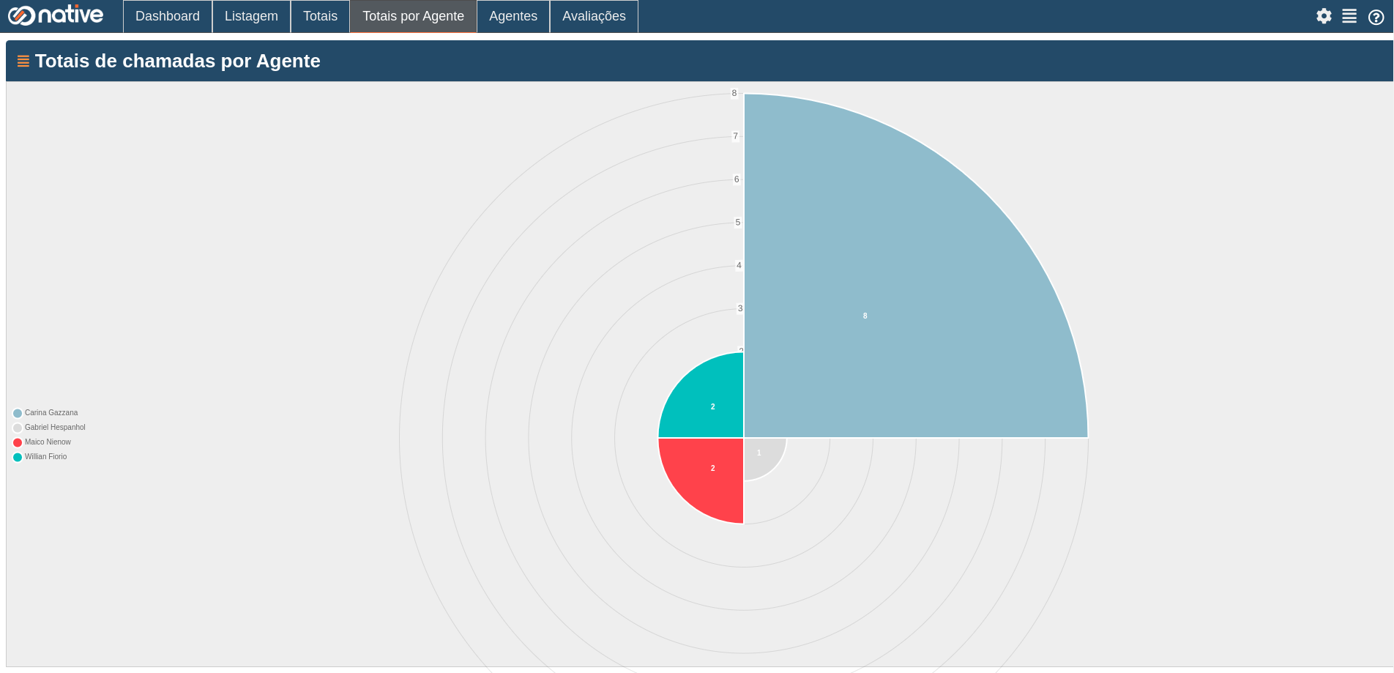Viewport: 1394px width, 673px height.
Task: Click the Gabriel Hespanhol grey legend dot
Action: (18, 428)
